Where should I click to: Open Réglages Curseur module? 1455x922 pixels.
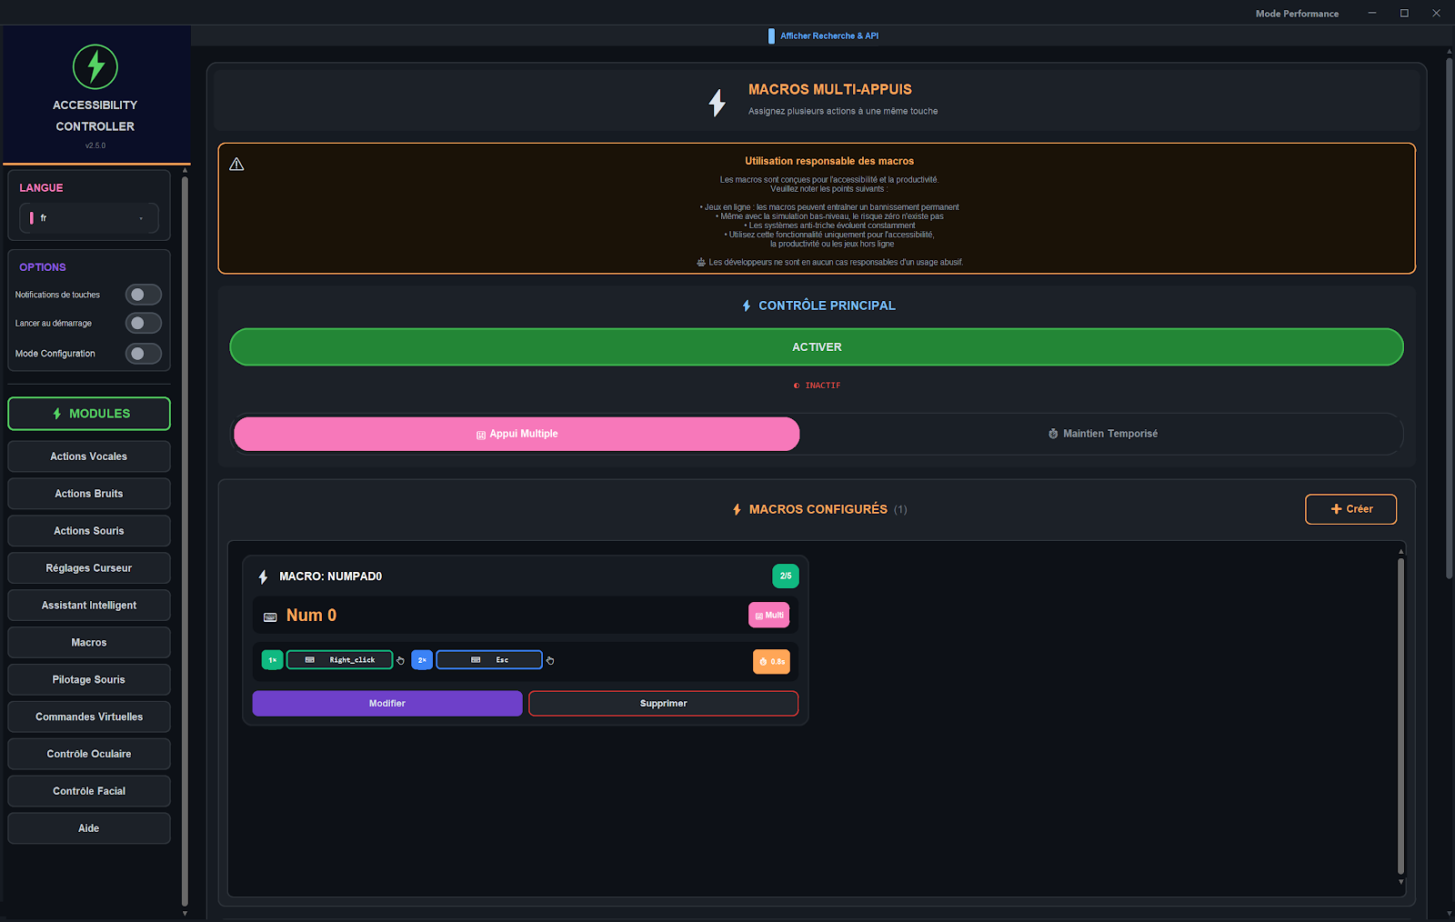point(89,568)
